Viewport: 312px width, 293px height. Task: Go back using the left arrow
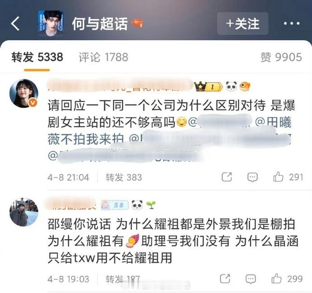point(15,24)
